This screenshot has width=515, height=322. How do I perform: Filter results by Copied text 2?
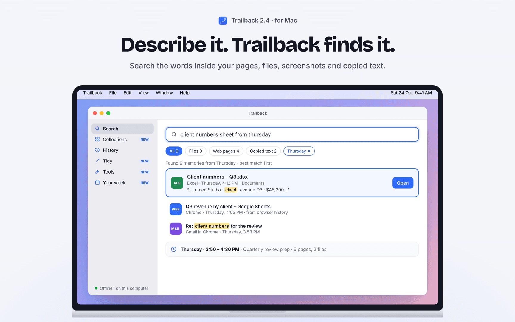click(x=263, y=151)
